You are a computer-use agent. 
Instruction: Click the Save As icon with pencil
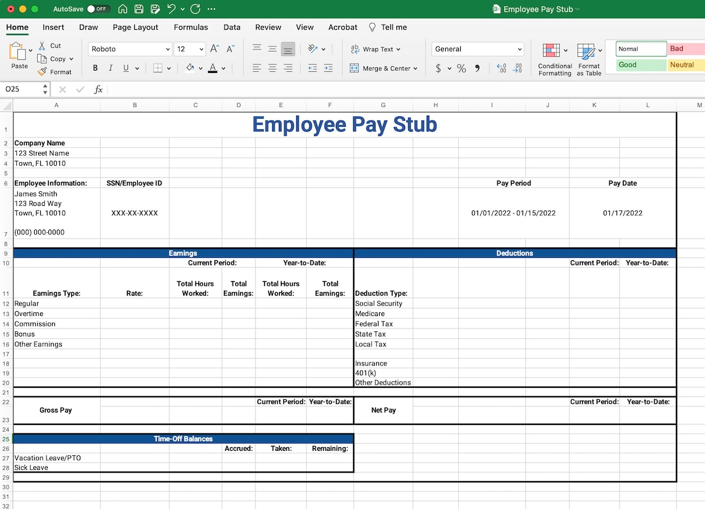pos(155,9)
